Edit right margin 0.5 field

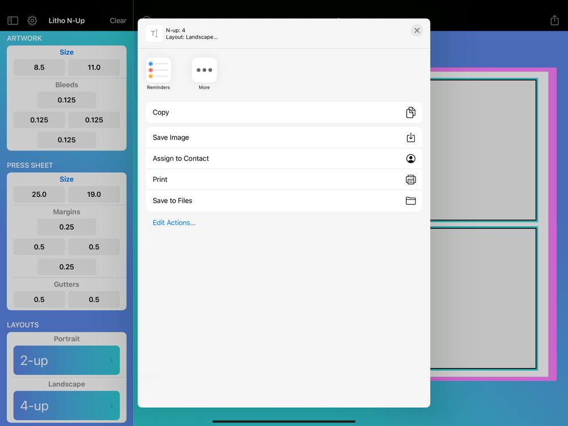click(94, 247)
